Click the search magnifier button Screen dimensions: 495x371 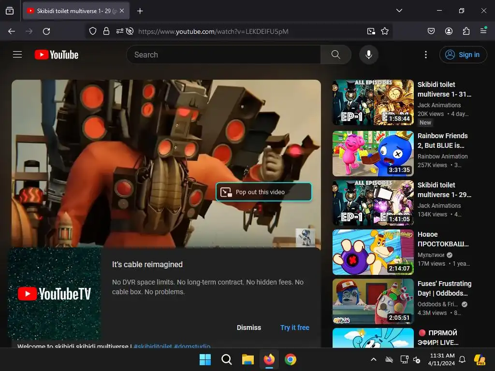pyautogui.click(x=336, y=55)
